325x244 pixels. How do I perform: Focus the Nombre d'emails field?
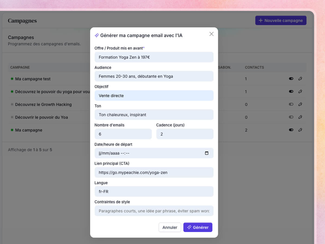coord(123,134)
